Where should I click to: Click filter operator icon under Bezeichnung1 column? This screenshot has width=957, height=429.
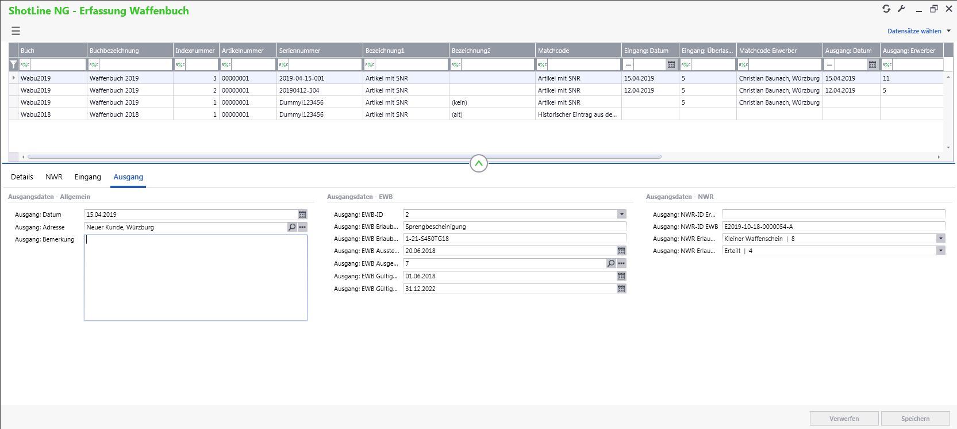pos(370,64)
